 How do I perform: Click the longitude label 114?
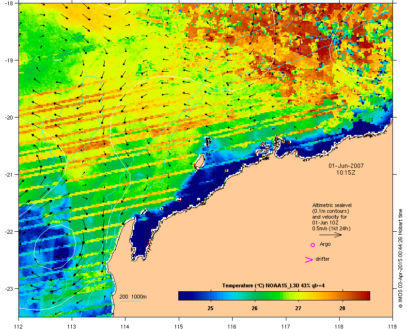[125, 327]
